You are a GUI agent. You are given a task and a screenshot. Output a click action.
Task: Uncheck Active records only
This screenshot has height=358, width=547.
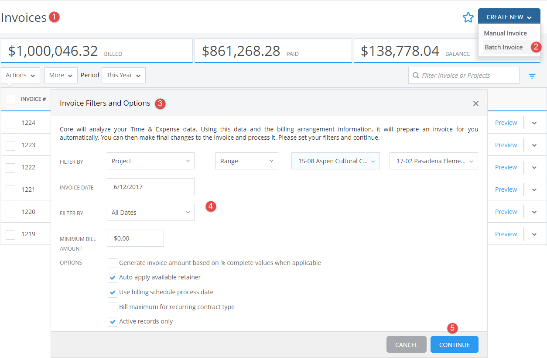point(112,321)
